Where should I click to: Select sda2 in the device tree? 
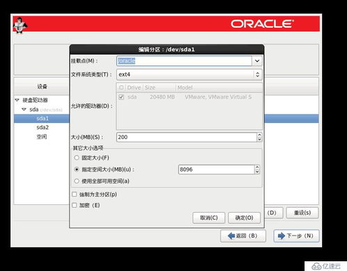coord(42,127)
